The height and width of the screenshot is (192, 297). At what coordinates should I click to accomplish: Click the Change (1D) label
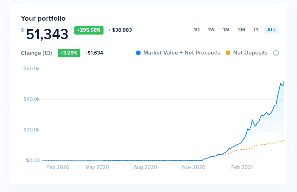36,53
